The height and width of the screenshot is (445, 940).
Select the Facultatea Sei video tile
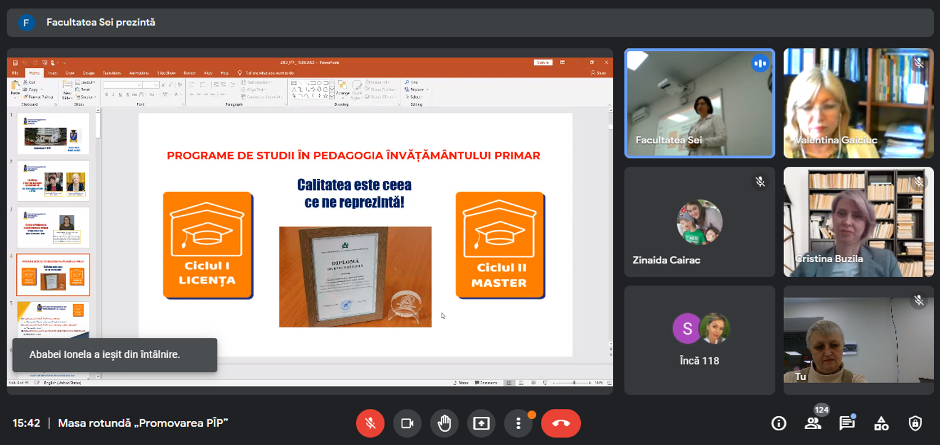pyautogui.click(x=699, y=103)
